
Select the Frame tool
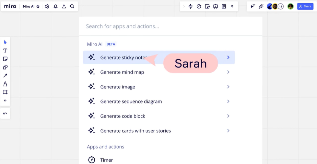(5, 92)
